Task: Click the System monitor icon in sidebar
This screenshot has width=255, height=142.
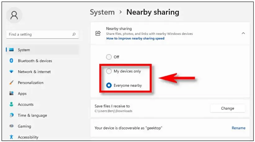Action: coord(12,50)
